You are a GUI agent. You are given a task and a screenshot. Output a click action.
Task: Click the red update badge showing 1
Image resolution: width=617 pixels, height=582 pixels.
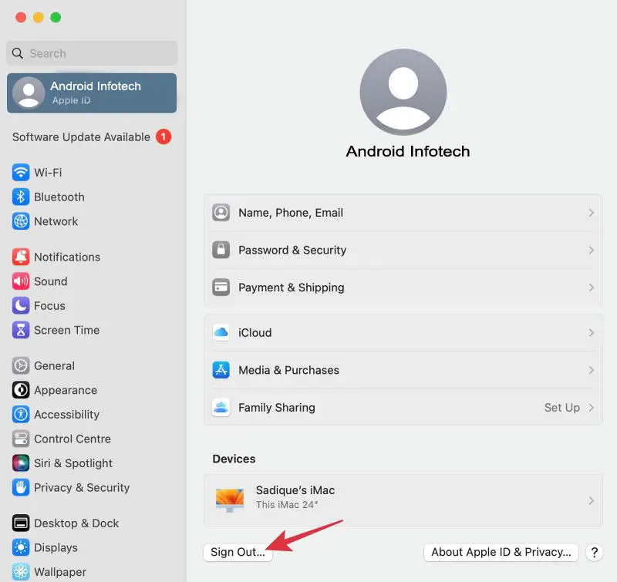click(164, 137)
